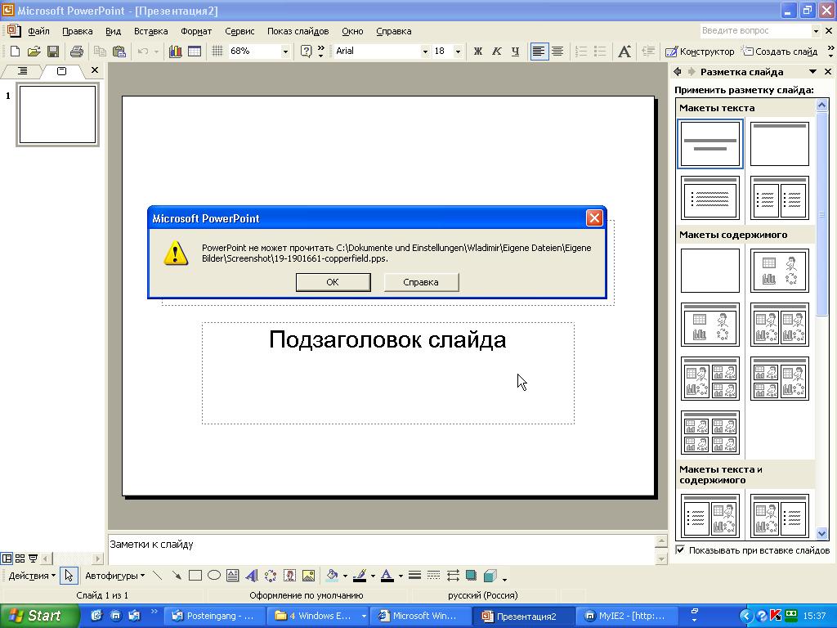837x628 pixels.
Task: Toggle underline formatting (Ч)
Action: (515, 52)
